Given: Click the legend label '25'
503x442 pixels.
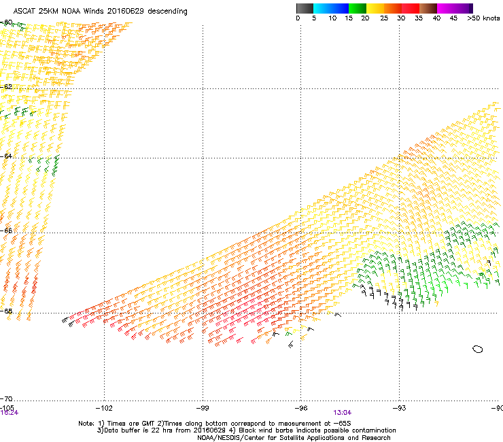Looking at the screenshot, I should click(384, 18).
